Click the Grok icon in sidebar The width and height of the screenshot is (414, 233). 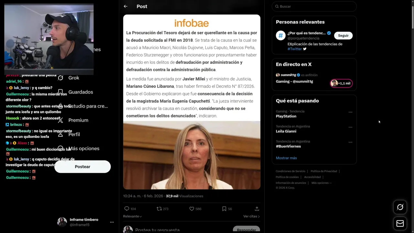tap(60, 78)
